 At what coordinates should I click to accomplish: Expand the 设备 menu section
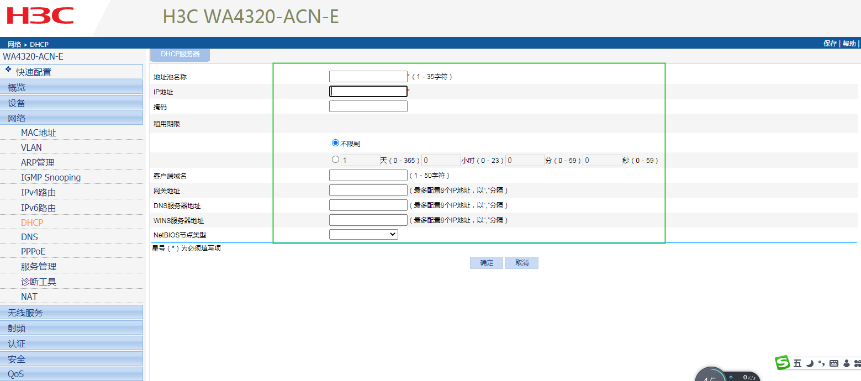(x=72, y=103)
